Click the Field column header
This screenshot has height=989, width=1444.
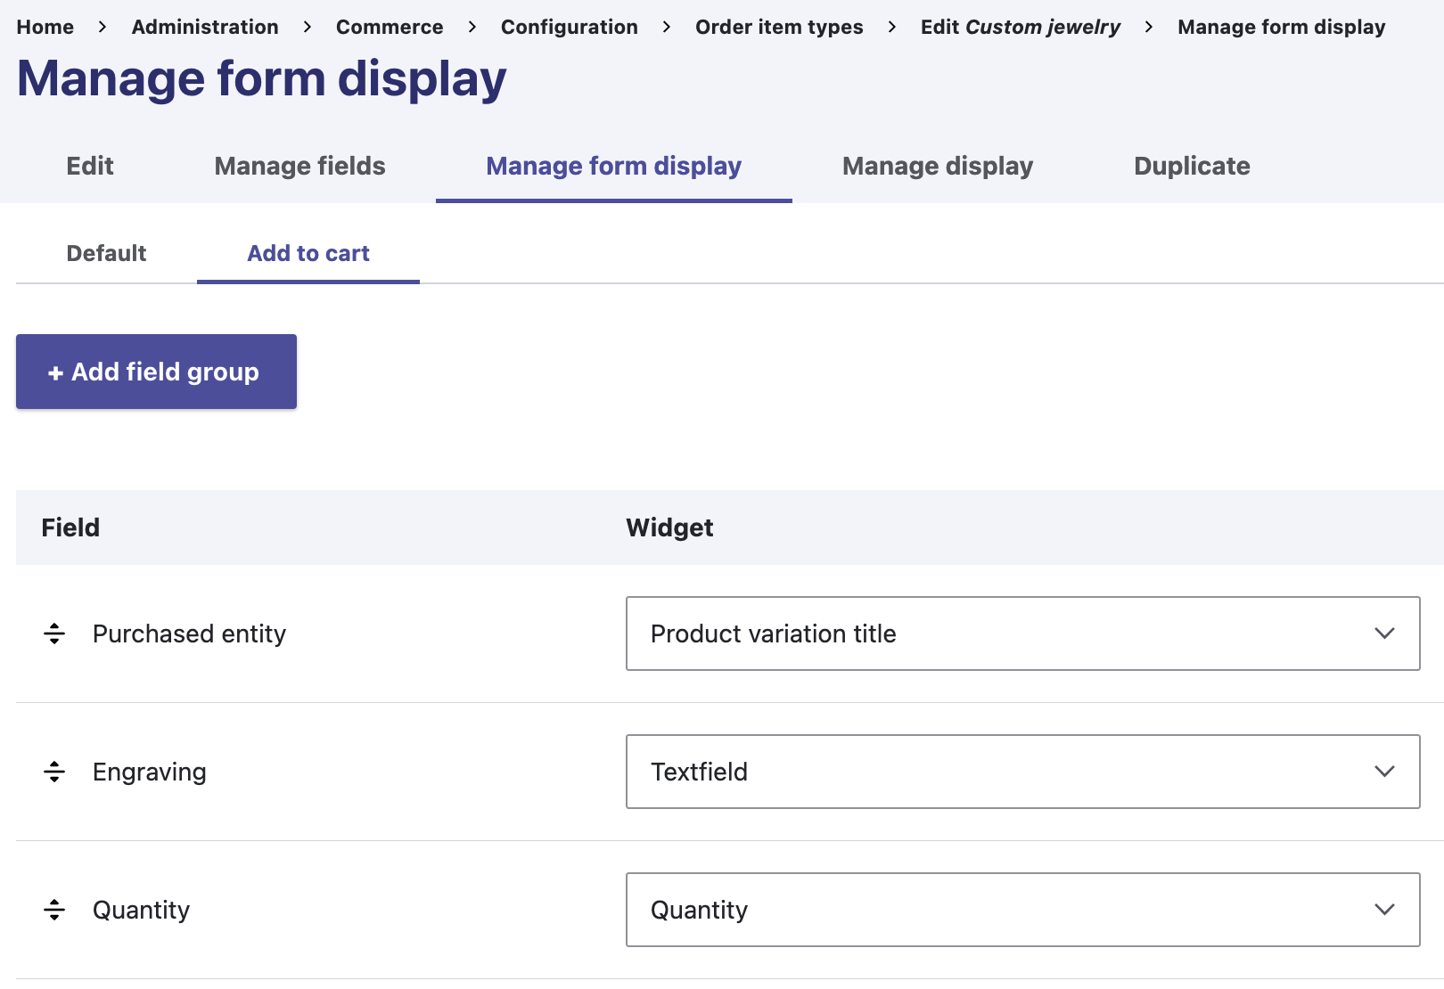(70, 527)
